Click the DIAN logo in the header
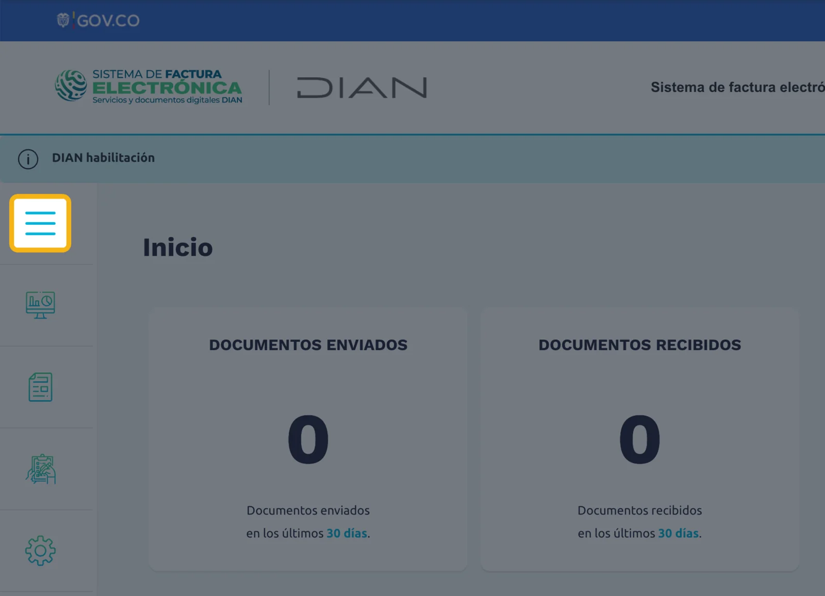 [x=362, y=88]
